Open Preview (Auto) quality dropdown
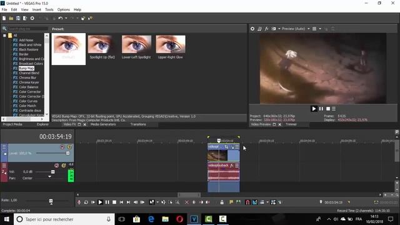This screenshot has height=225, width=400. click(x=309, y=29)
